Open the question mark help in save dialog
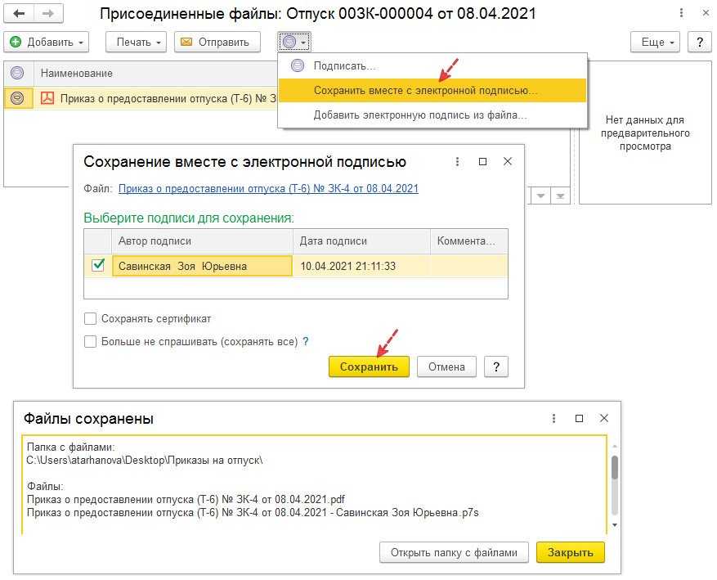This screenshot has height=580, width=717. (495, 366)
